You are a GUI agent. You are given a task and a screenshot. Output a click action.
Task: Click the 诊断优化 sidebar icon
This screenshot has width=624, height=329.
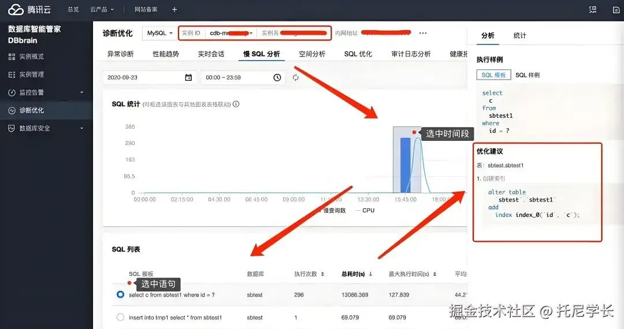[12, 110]
